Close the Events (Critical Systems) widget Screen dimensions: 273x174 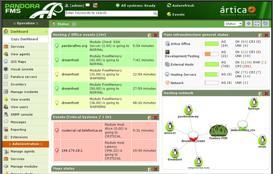155,118
